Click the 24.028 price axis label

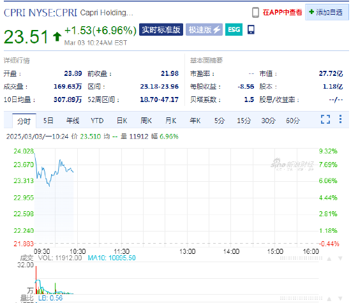[24, 151]
